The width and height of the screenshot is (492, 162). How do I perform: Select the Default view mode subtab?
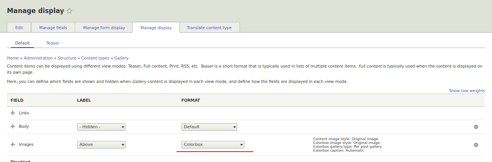coord(22,43)
